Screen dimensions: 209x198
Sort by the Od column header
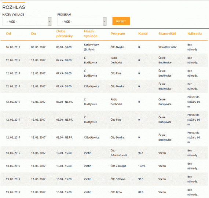click(x=8, y=34)
